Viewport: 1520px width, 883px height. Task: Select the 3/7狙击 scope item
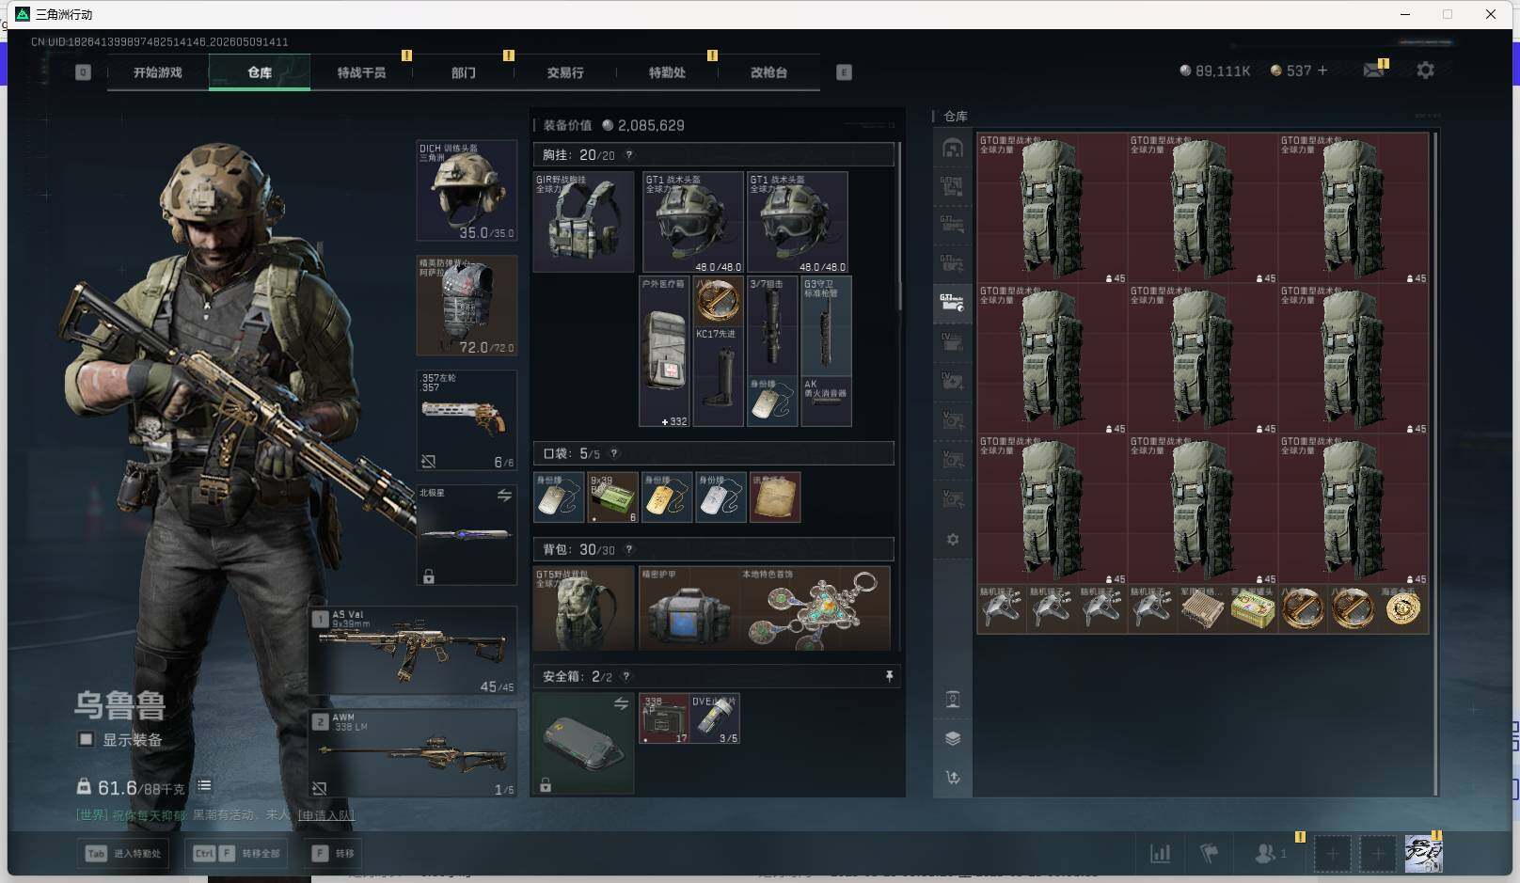coord(772,326)
